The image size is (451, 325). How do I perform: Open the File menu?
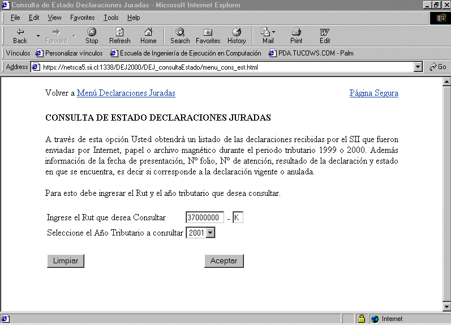pyautogui.click(x=15, y=18)
